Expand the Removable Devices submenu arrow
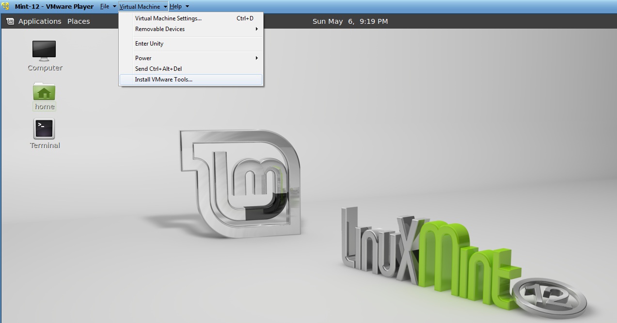 257,29
